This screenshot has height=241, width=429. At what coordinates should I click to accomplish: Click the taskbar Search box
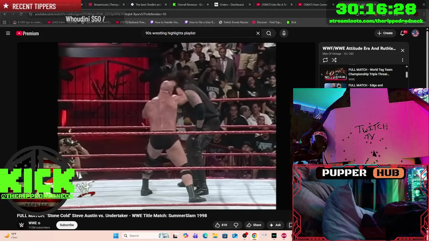(x=146, y=236)
